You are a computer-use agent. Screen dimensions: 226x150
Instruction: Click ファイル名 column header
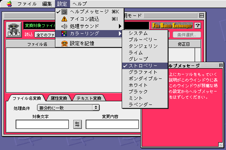tap(31, 44)
